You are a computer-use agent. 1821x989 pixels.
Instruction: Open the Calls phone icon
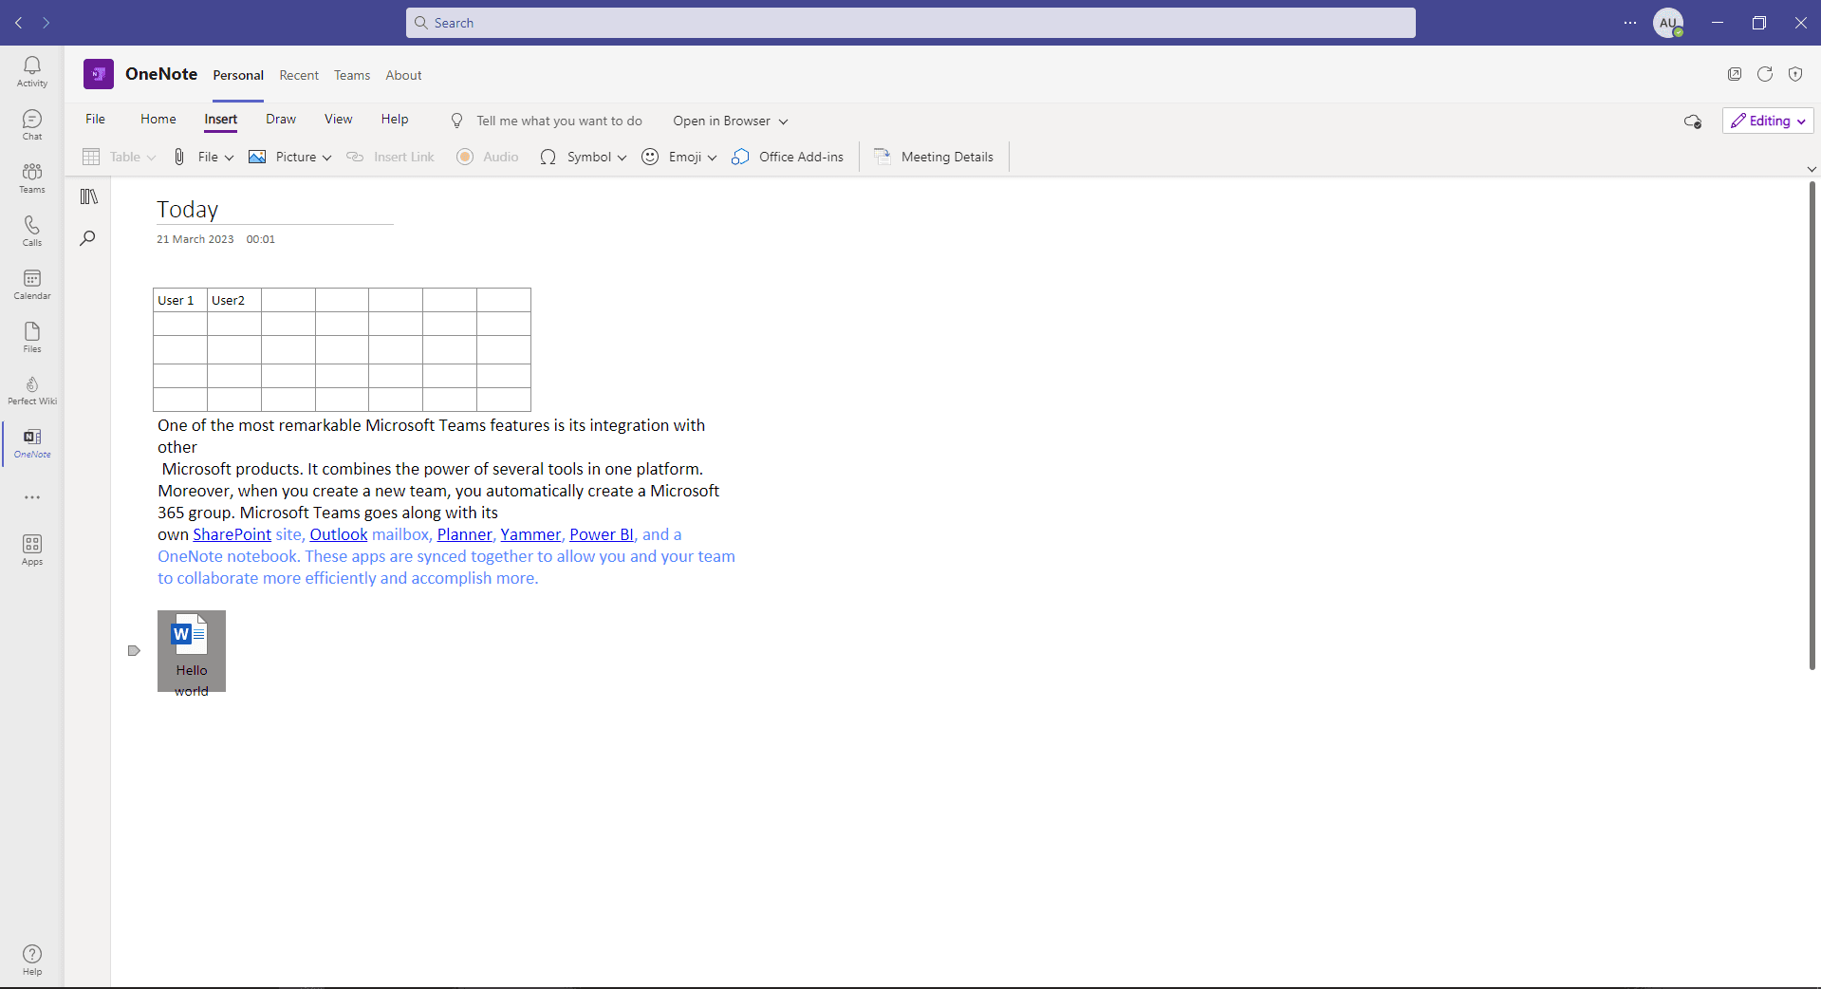click(32, 231)
